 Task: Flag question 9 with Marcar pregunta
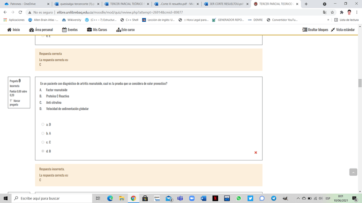click(x=15, y=103)
